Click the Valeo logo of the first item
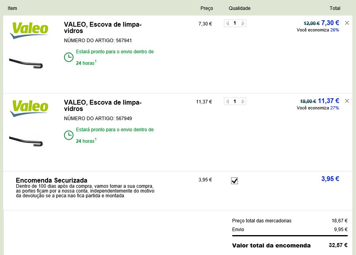The height and width of the screenshot is (255, 356). (30, 30)
